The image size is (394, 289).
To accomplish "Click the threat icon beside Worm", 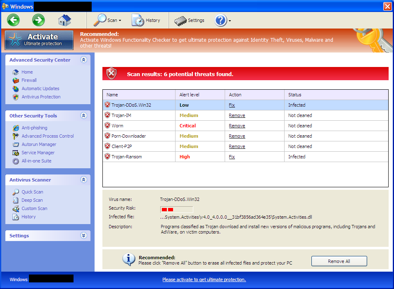I will tap(107, 125).
